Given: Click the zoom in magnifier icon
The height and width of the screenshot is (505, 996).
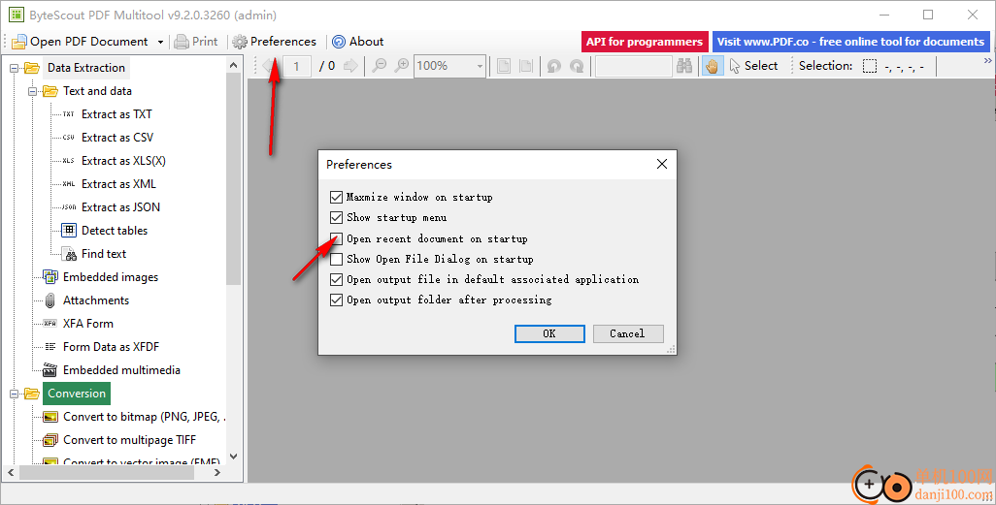Looking at the screenshot, I should click(402, 65).
